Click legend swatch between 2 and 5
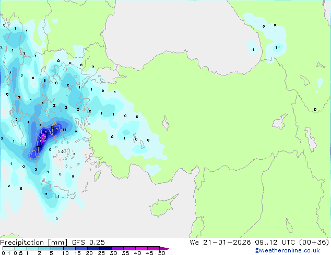This screenshot has height=255, width=331. tap(45, 248)
